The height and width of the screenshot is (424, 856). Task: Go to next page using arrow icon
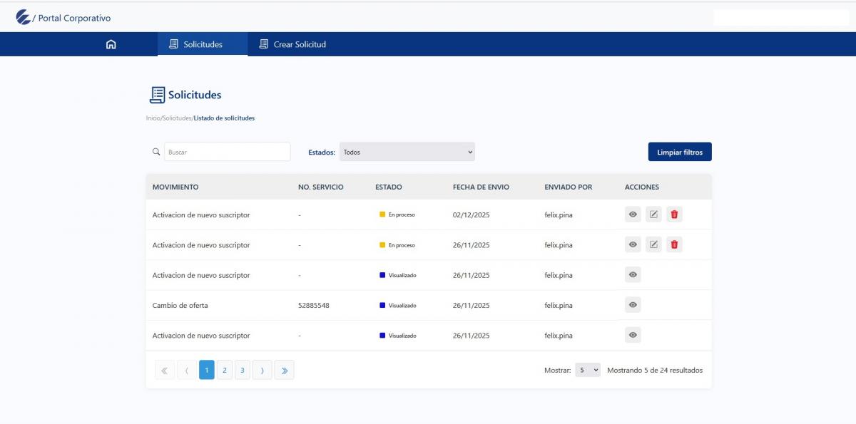pyautogui.click(x=262, y=371)
